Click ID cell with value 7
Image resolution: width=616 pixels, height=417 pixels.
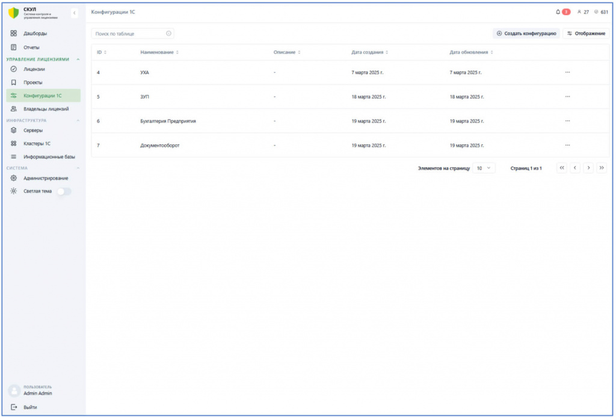tap(98, 146)
